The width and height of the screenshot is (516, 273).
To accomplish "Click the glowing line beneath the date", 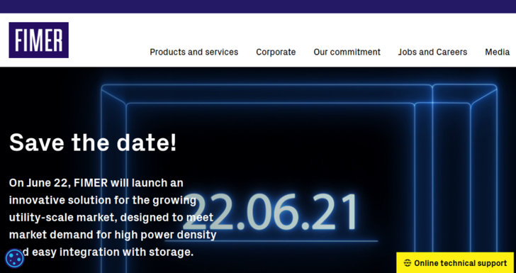I will [271, 240].
